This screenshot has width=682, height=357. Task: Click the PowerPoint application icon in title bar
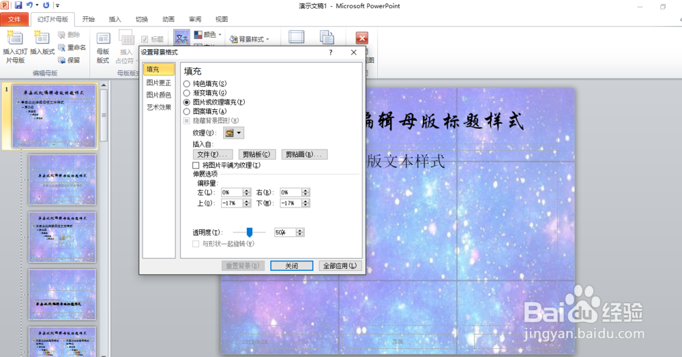point(5,5)
